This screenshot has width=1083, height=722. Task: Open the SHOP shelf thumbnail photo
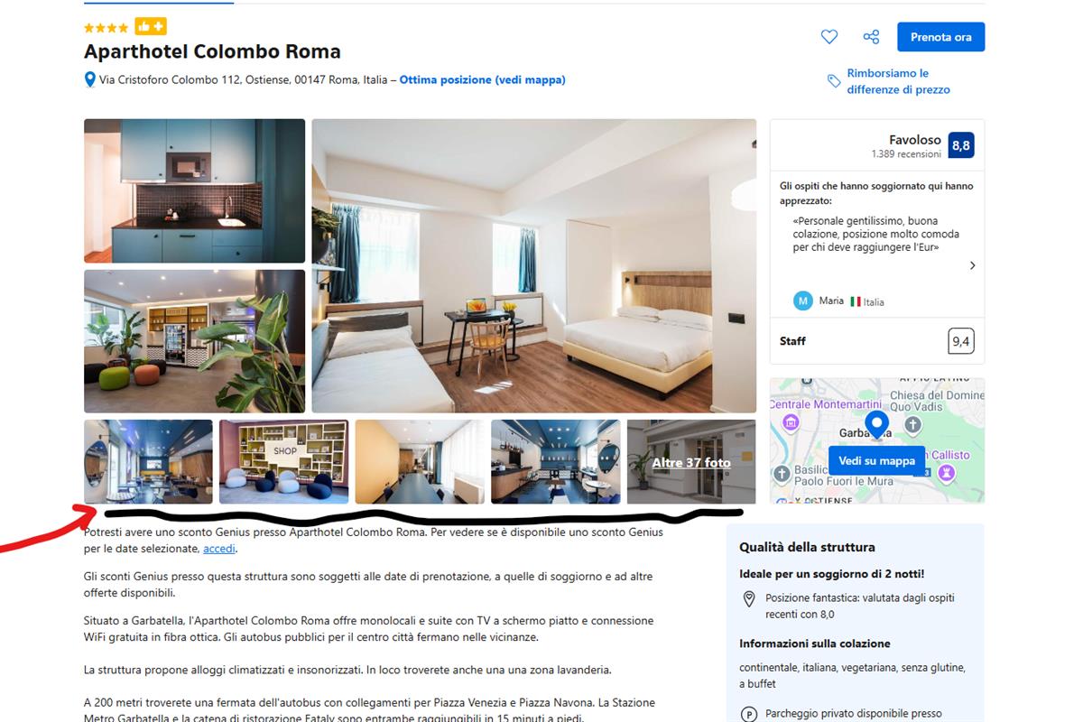point(283,462)
